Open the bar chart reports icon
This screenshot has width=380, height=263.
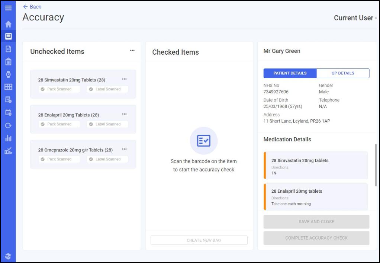pos(8,138)
